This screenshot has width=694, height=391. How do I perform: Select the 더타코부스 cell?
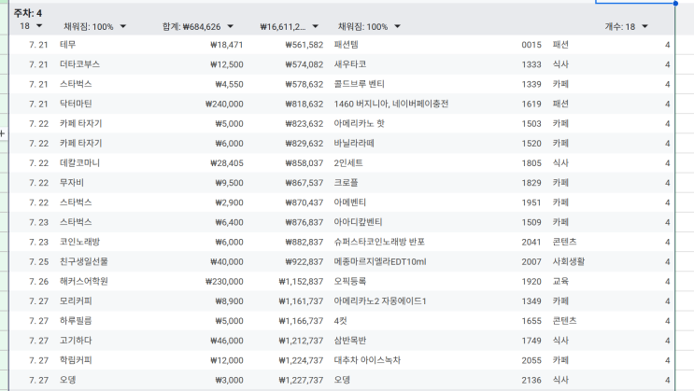(79, 64)
